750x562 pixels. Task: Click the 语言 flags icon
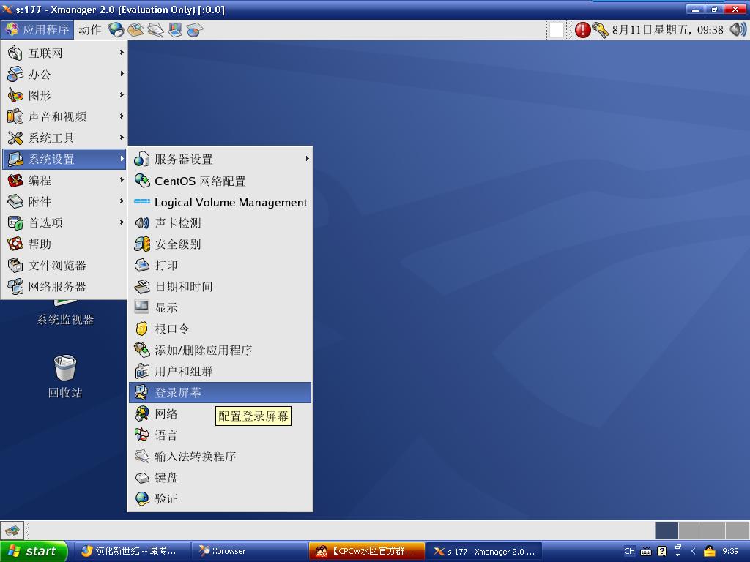[x=141, y=435]
